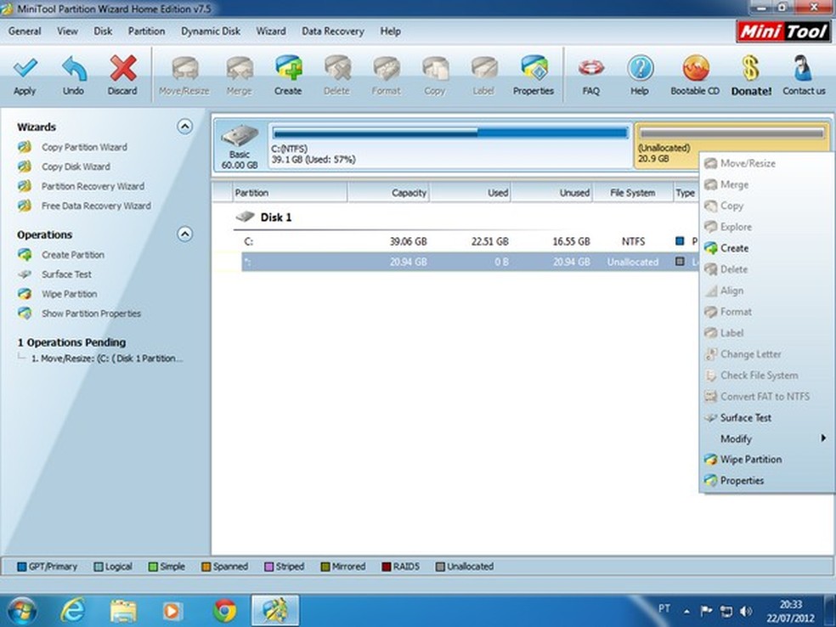
Task: Collapse the Operations panel section
Action: point(184,234)
